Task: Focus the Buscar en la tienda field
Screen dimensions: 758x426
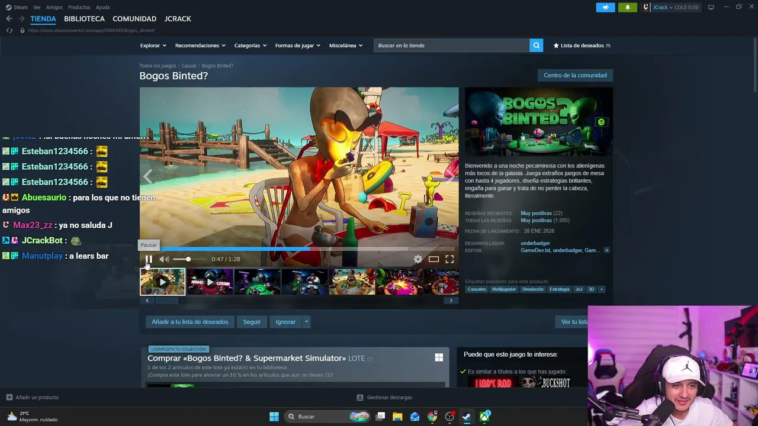Action: click(x=451, y=46)
